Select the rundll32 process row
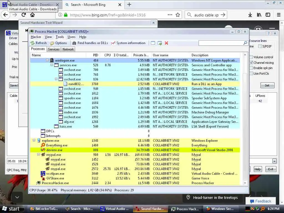The width and height of the screenshot is (284, 213). 135,84
